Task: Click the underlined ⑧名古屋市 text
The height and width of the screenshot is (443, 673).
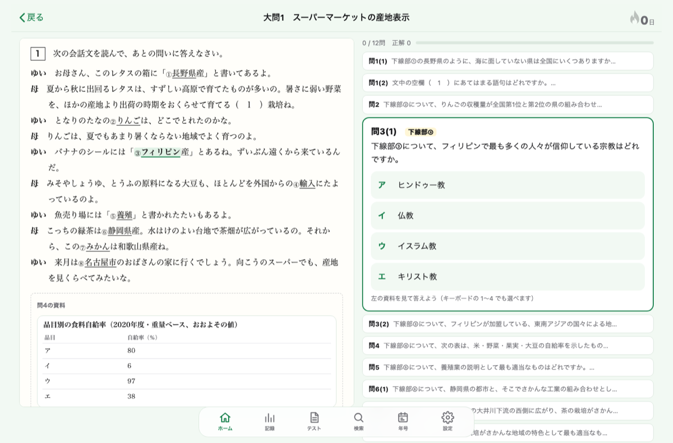Action: tap(97, 262)
